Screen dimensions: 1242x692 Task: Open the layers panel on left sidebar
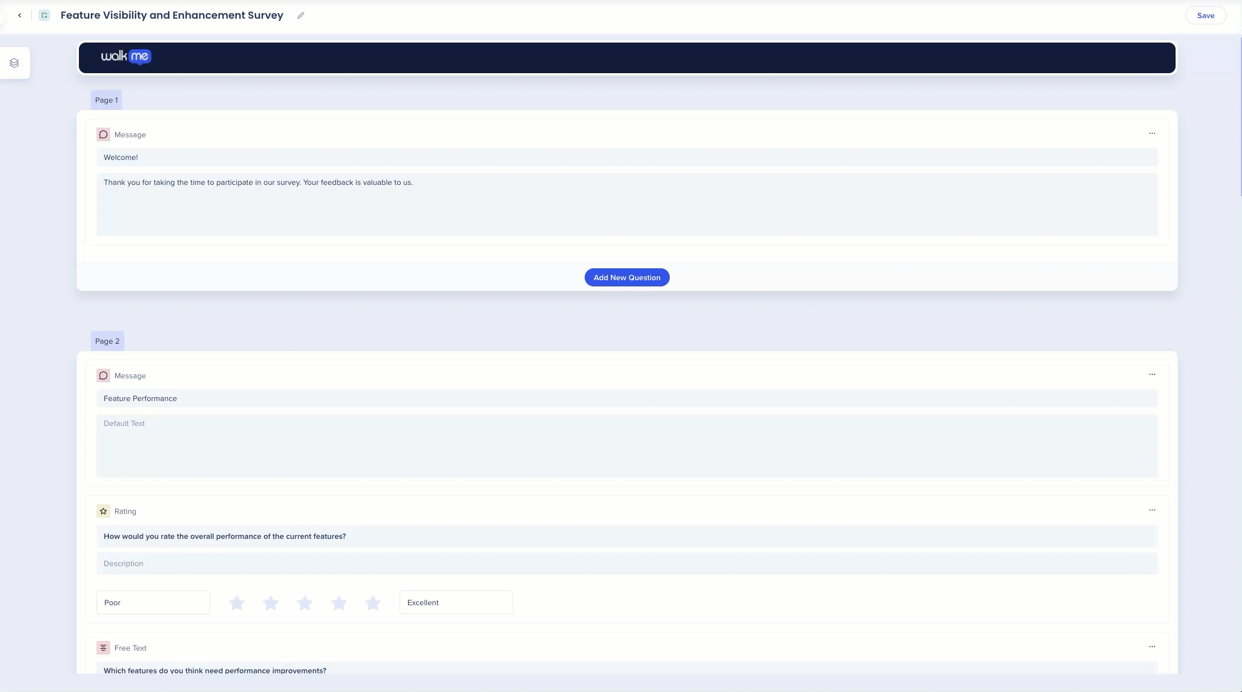pos(14,63)
